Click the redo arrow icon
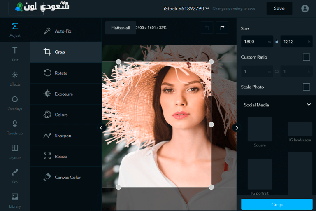 click(222, 28)
